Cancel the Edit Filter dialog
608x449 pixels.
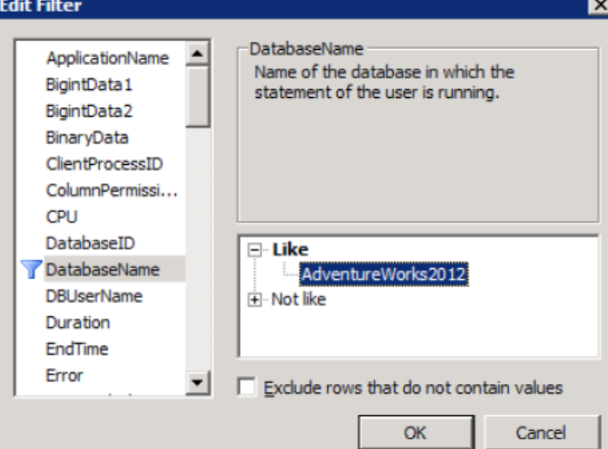pyautogui.click(x=542, y=432)
